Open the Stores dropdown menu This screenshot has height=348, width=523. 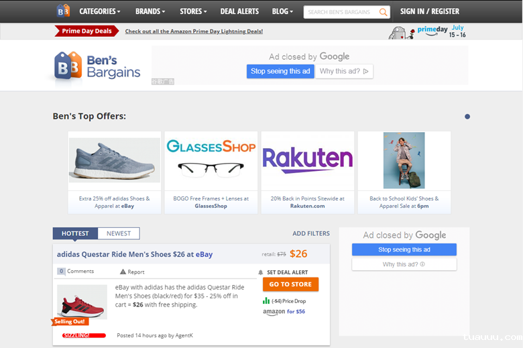193,11
